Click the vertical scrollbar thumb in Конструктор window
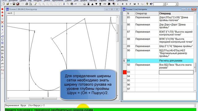Image resolution: width=198 pixels, height=111 pixels. pos(117,33)
